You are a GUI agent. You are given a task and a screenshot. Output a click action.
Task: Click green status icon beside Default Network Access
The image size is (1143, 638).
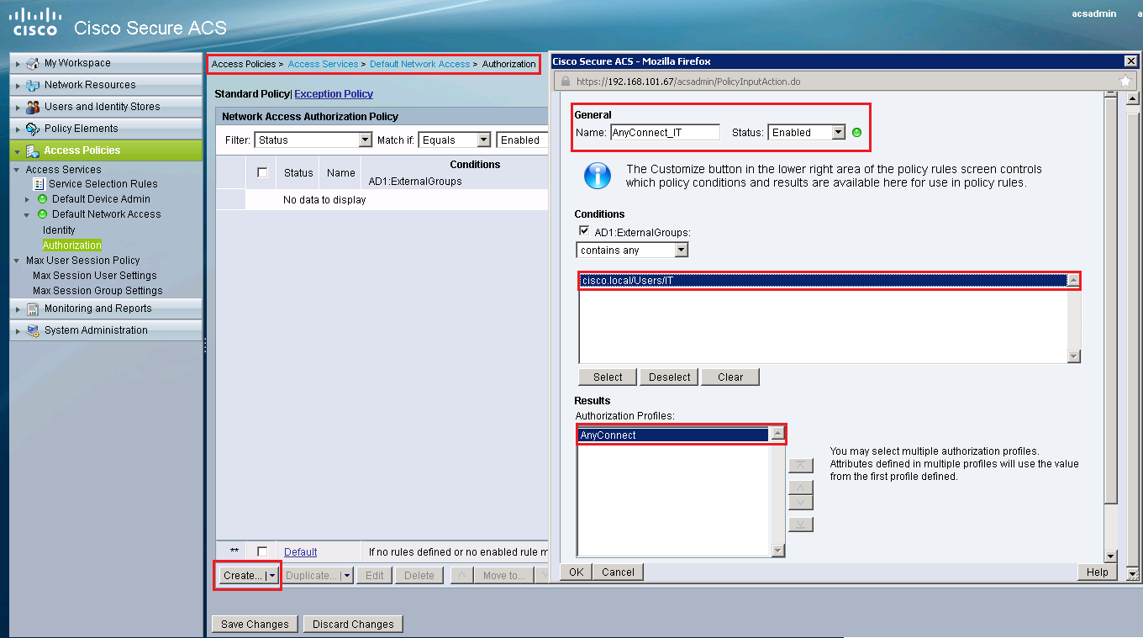click(42, 214)
